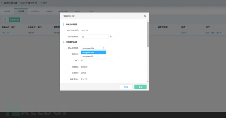Viewport: 226px width, 118px height.
Task: Select wordpress-HA from the dropdown list
Action: [x=93, y=53]
